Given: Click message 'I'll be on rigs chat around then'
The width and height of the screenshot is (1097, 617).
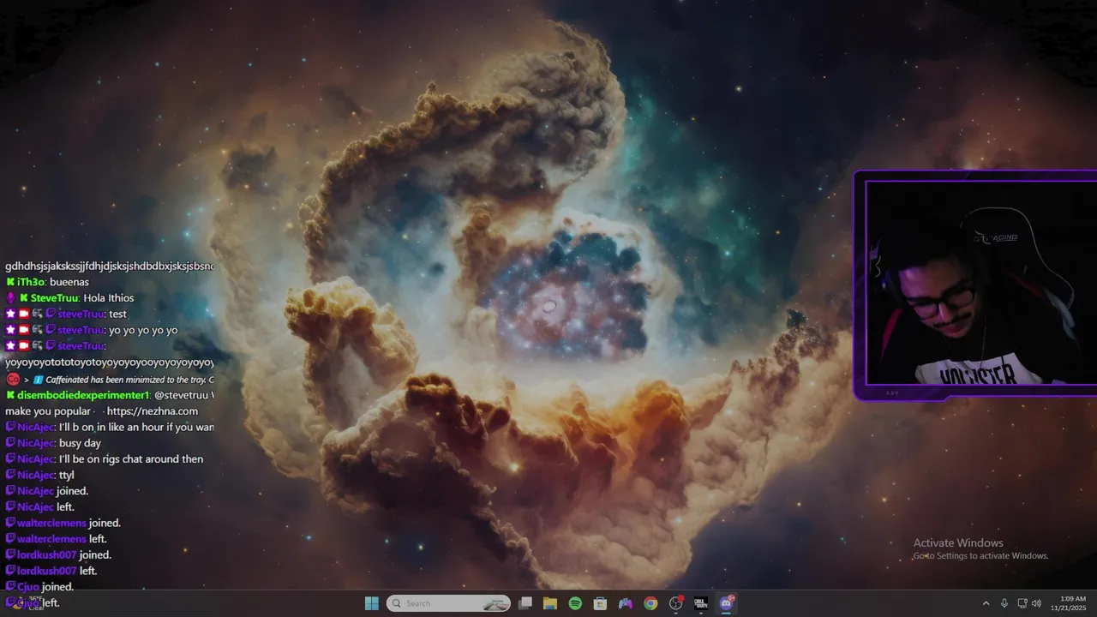Looking at the screenshot, I should point(105,459).
